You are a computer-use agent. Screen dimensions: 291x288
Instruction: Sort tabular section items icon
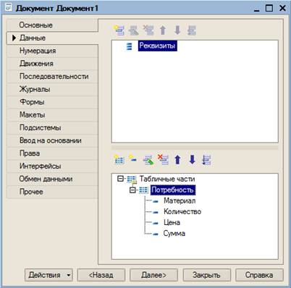tap(206, 160)
